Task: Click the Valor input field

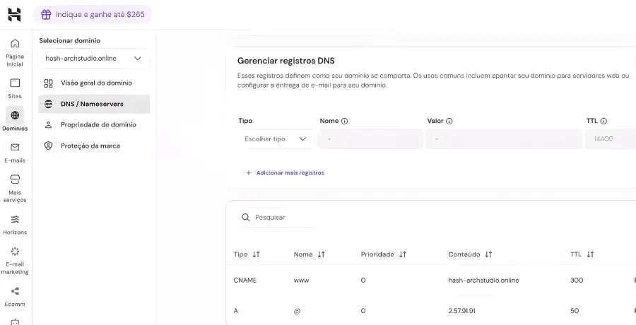Action: (504, 138)
